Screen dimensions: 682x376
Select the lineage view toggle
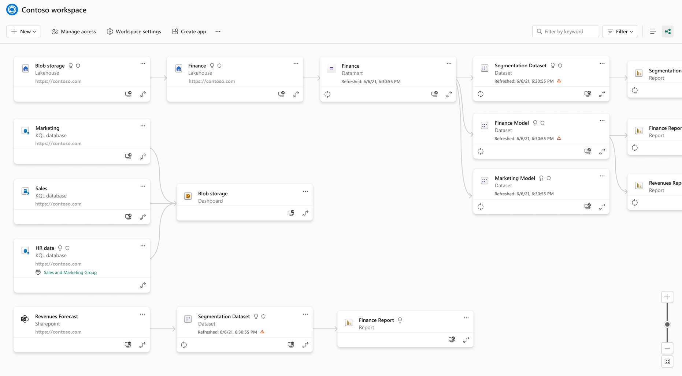click(x=668, y=31)
